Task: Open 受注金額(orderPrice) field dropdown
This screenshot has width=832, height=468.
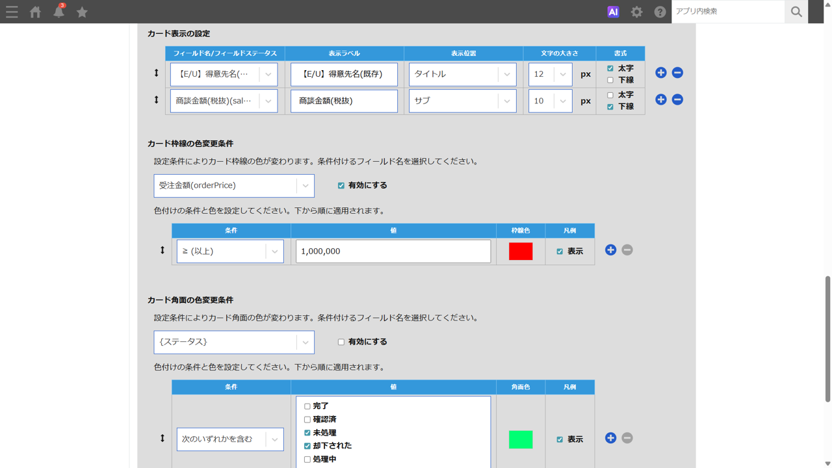Action: (x=234, y=186)
